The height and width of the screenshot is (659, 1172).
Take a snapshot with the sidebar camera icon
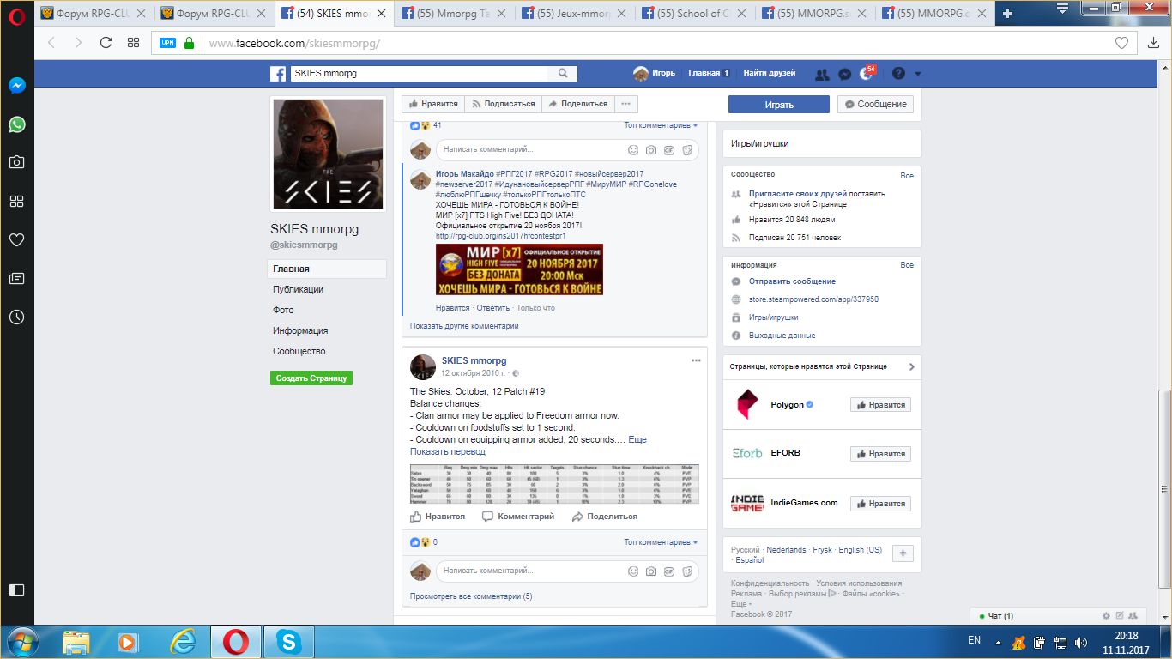17,162
